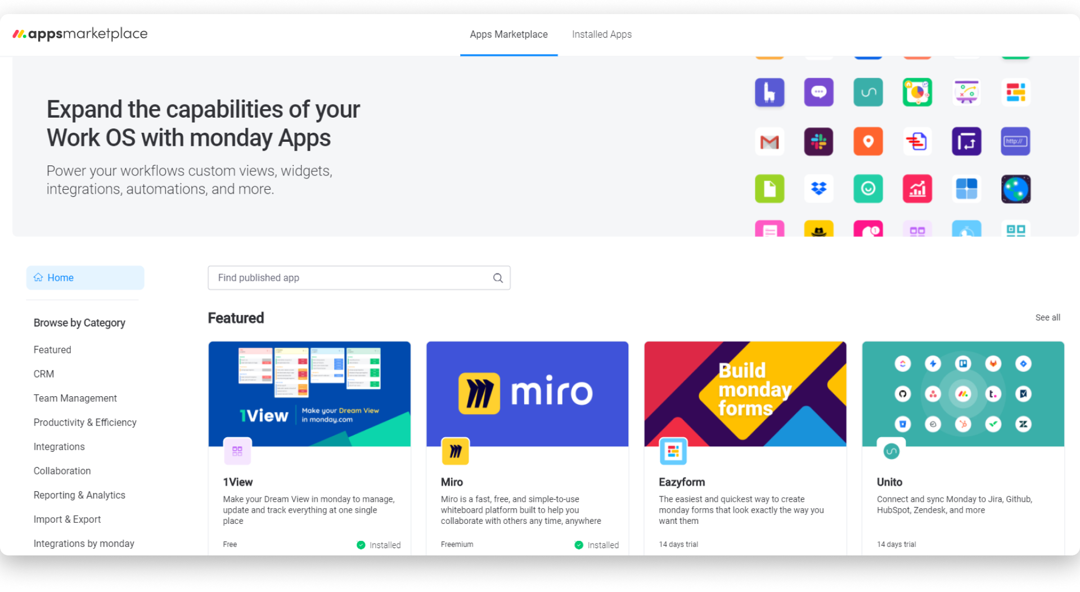Switch to the Installed Apps tab
This screenshot has width=1080, height=592.
tap(601, 34)
